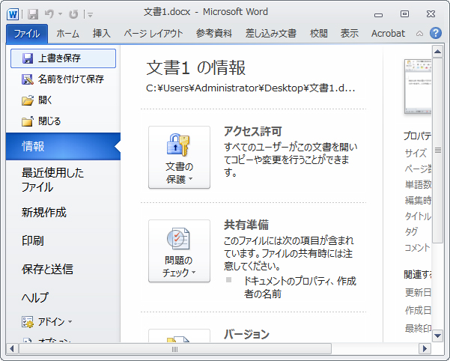Open the ファイル tab
Viewport: 450px width, 361px height.
pos(27,34)
